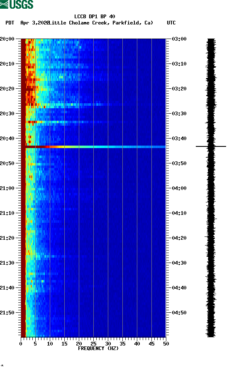Click the 45 Hz frequency axis label
The height and width of the screenshot is (370, 229).
[151, 344]
